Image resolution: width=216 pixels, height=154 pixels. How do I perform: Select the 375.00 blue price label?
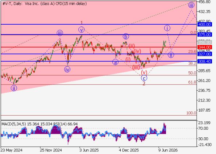[x=204, y=35]
